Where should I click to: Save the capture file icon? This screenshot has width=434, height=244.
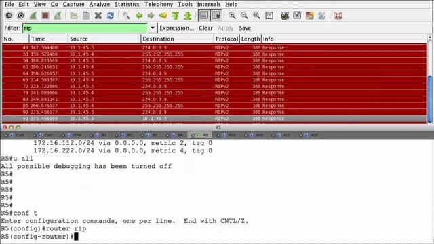tap(86, 16)
